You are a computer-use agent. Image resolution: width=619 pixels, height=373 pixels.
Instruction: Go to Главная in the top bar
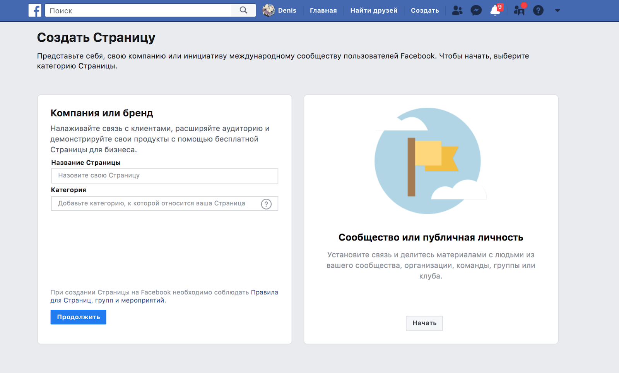[323, 10]
